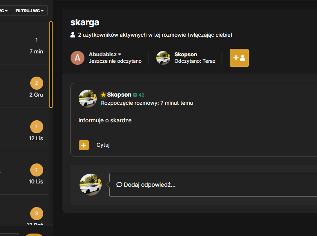Click the badge 3 reply count circle

37,213
